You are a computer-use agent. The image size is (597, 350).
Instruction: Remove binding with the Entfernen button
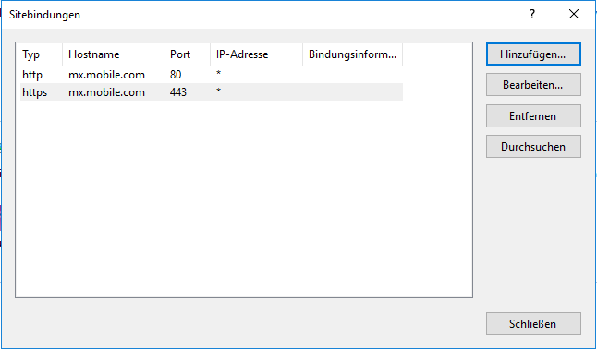(x=533, y=116)
